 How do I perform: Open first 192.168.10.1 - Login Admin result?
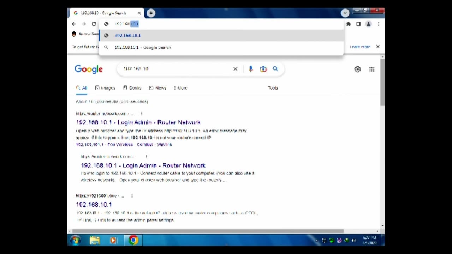coord(138,122)
